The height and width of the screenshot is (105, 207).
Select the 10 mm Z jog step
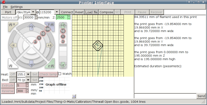click(x=63, y=31)
